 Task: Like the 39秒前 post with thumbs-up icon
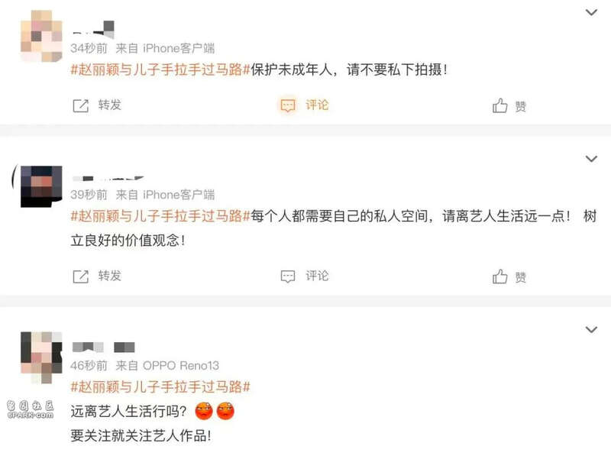500,277
